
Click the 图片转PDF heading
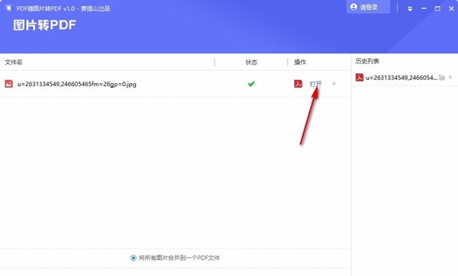pyautogui.click(x=44, y=25)
